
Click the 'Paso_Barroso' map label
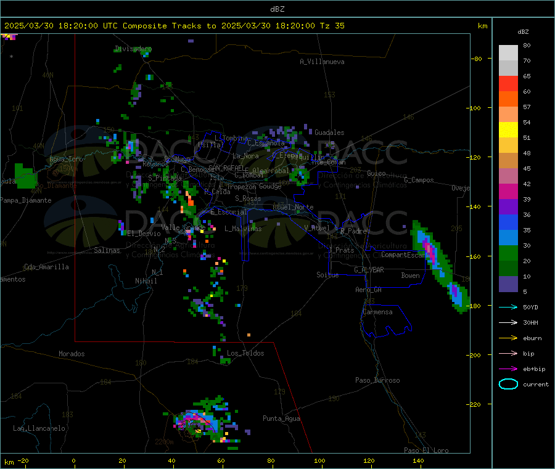coord(377,380)
